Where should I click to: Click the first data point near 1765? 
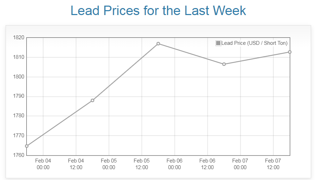coord(27,146)
